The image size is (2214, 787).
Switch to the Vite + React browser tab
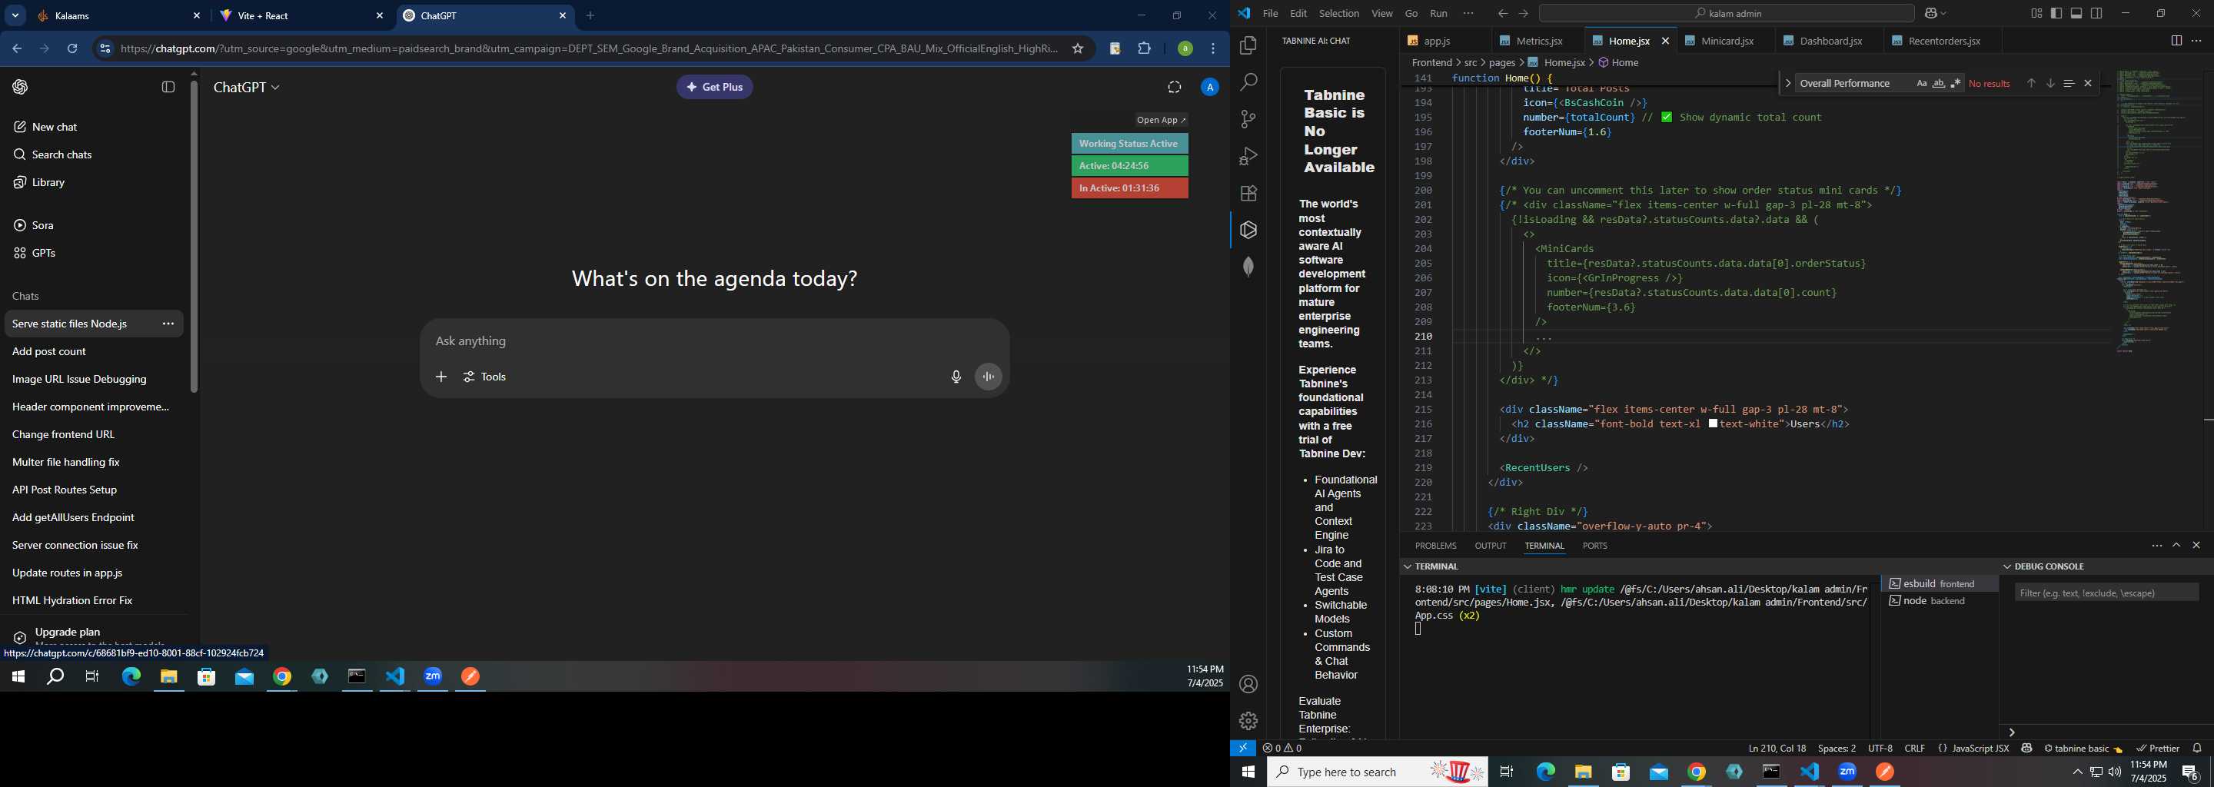click(x=301, y=15)
